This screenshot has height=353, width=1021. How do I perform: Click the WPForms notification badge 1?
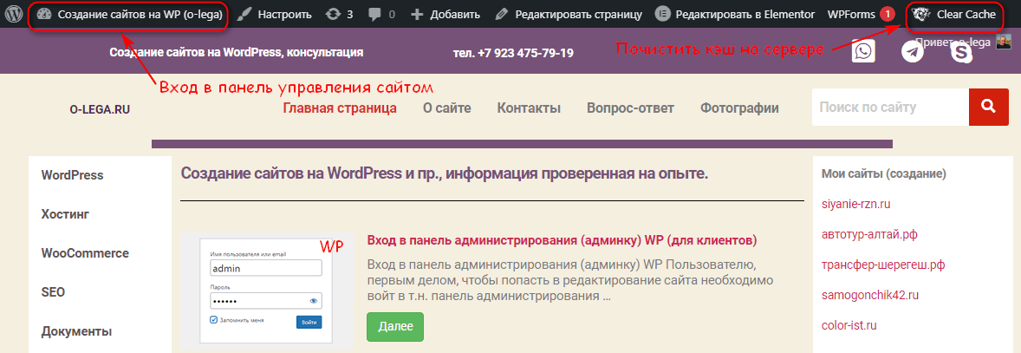pos(887,14)
